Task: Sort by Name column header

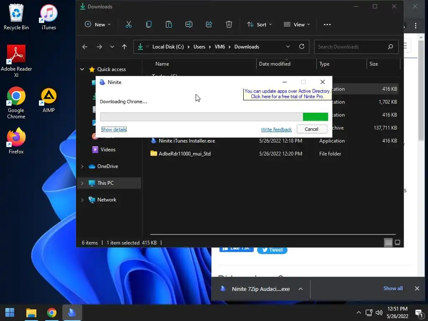Action: [162, 64]
